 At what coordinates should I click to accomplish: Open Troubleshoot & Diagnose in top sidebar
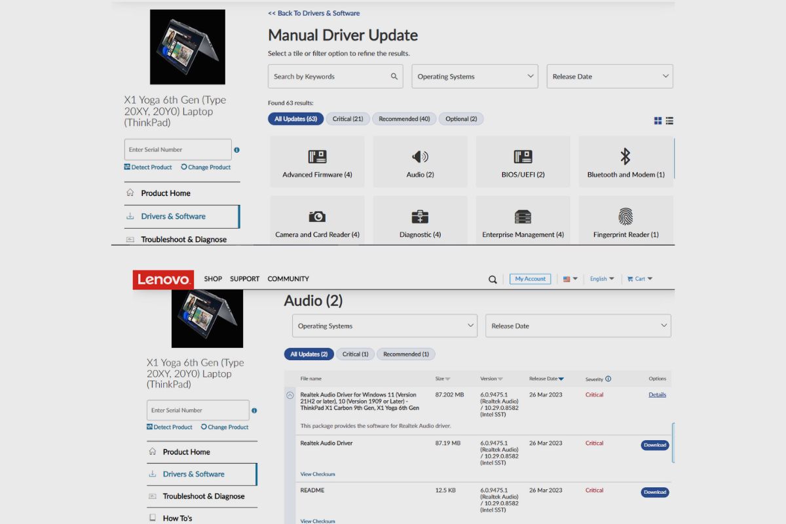point(182,238)
